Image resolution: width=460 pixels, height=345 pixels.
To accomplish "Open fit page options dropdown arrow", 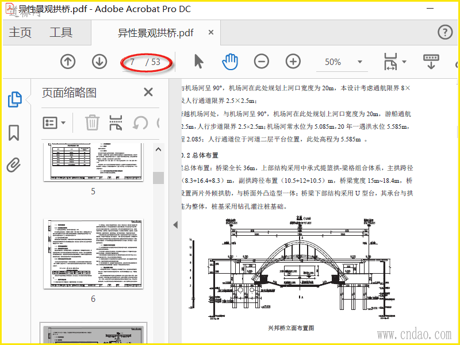I will 404,62.
